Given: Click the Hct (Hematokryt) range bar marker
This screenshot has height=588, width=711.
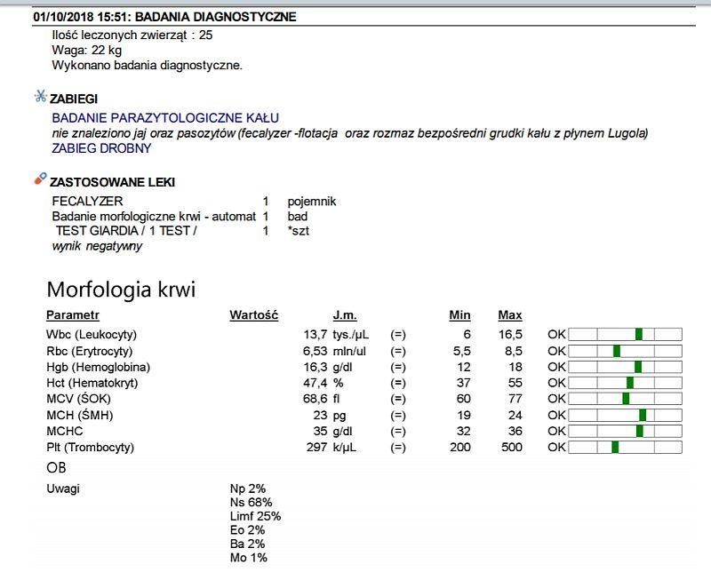Looking at the screenshot, I should pos(630,383).
